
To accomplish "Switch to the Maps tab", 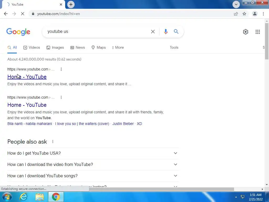I will tap(99, 47).
